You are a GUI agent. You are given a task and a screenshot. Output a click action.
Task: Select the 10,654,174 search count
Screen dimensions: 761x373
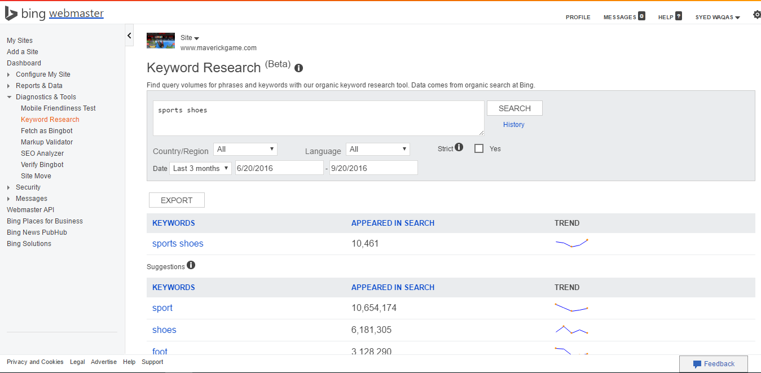(373, 308)
